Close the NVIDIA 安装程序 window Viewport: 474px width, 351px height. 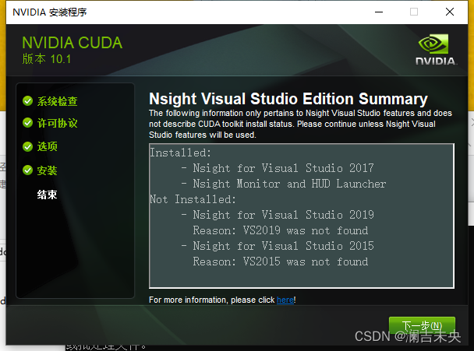450,12
